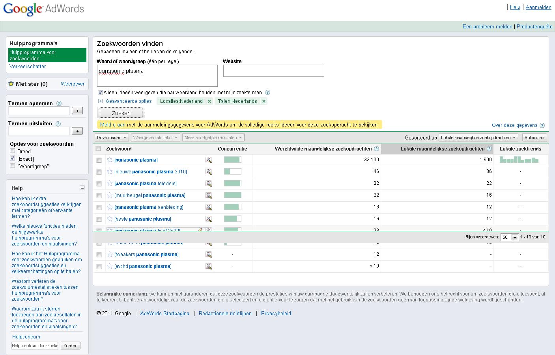
Task: Open the Meld u aan link
Action: [113, 125]
